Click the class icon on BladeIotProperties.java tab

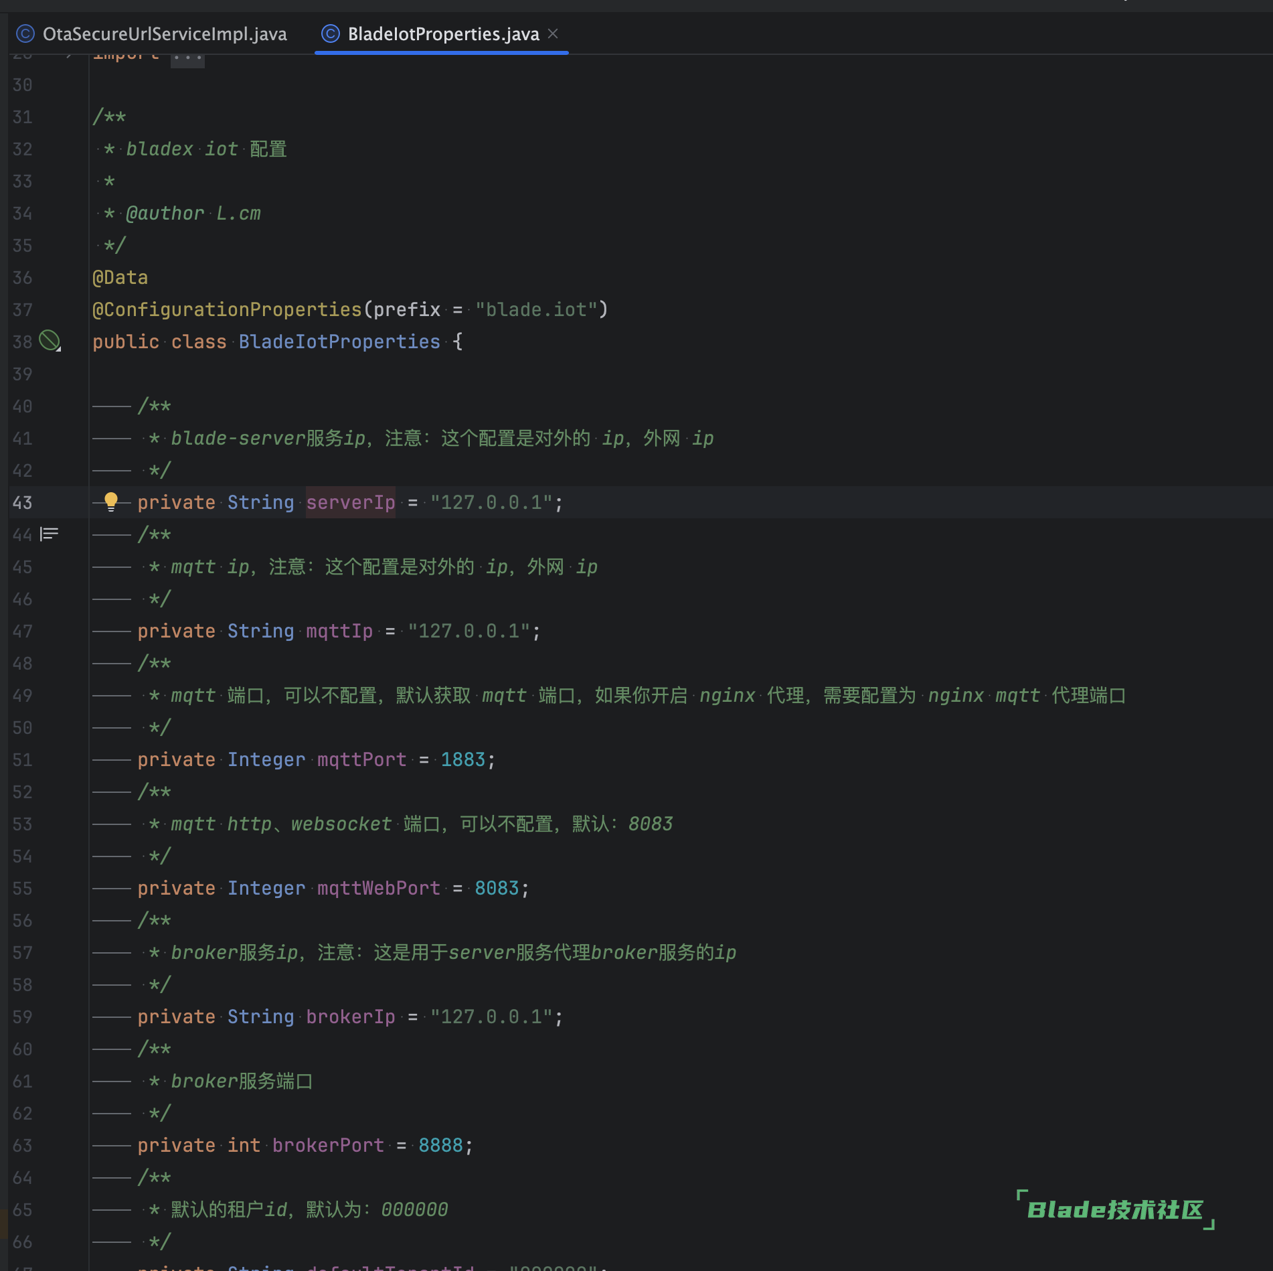pos(331,33)
